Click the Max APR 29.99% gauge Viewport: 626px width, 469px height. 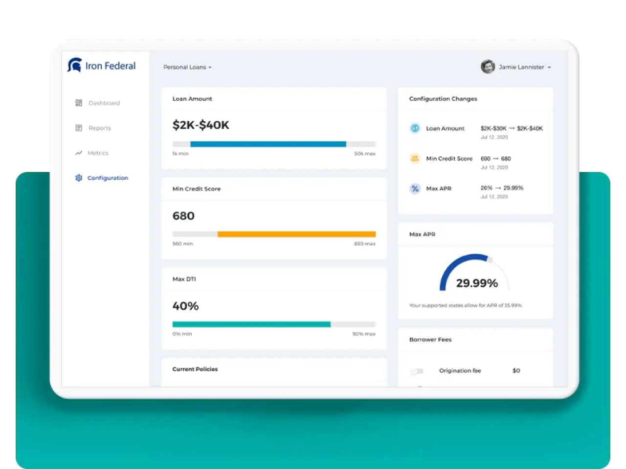pyautogui.click(x=474, y=276)
